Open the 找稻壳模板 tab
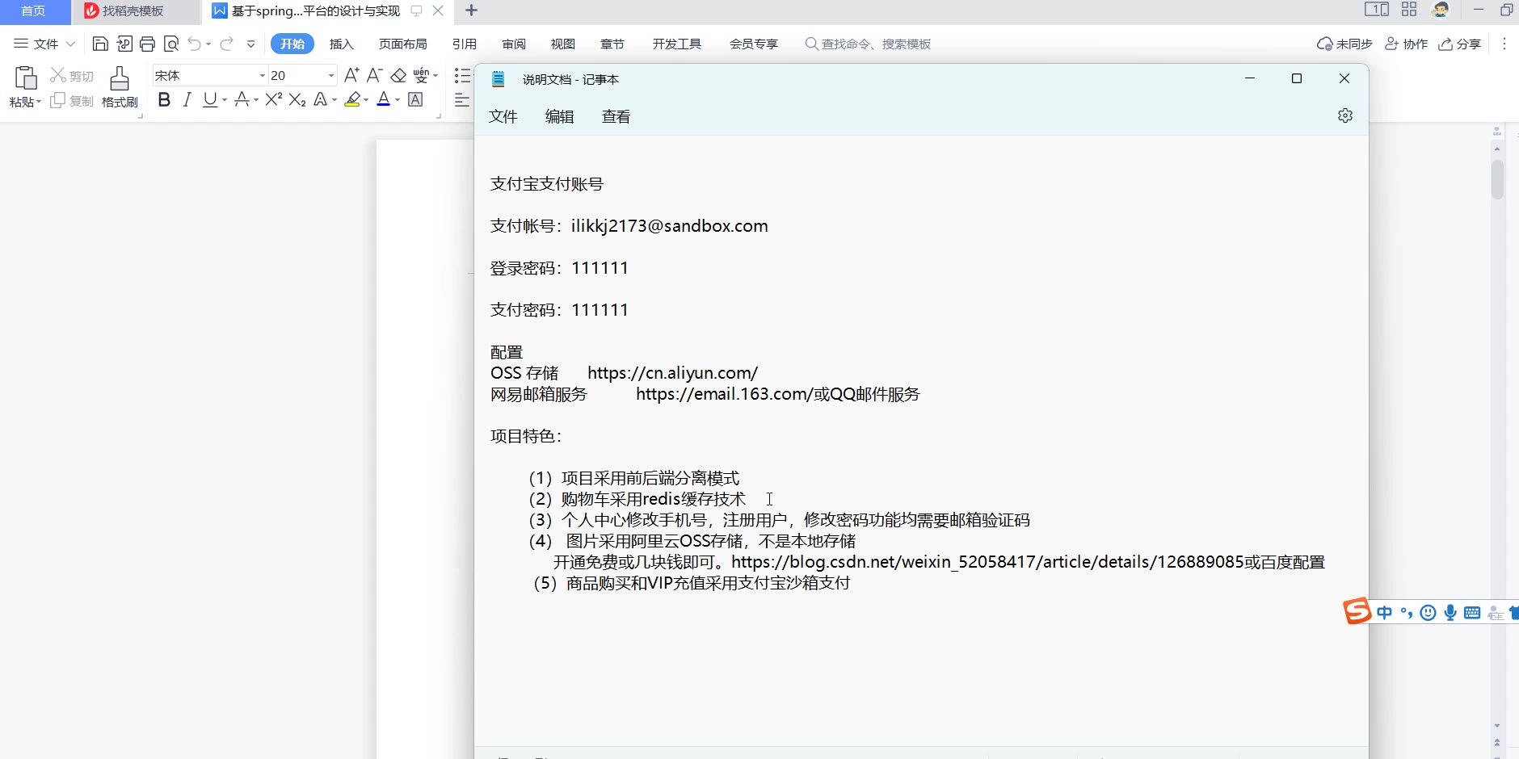The width and height of the screenshot is (1519, 759). pos(135,11)
